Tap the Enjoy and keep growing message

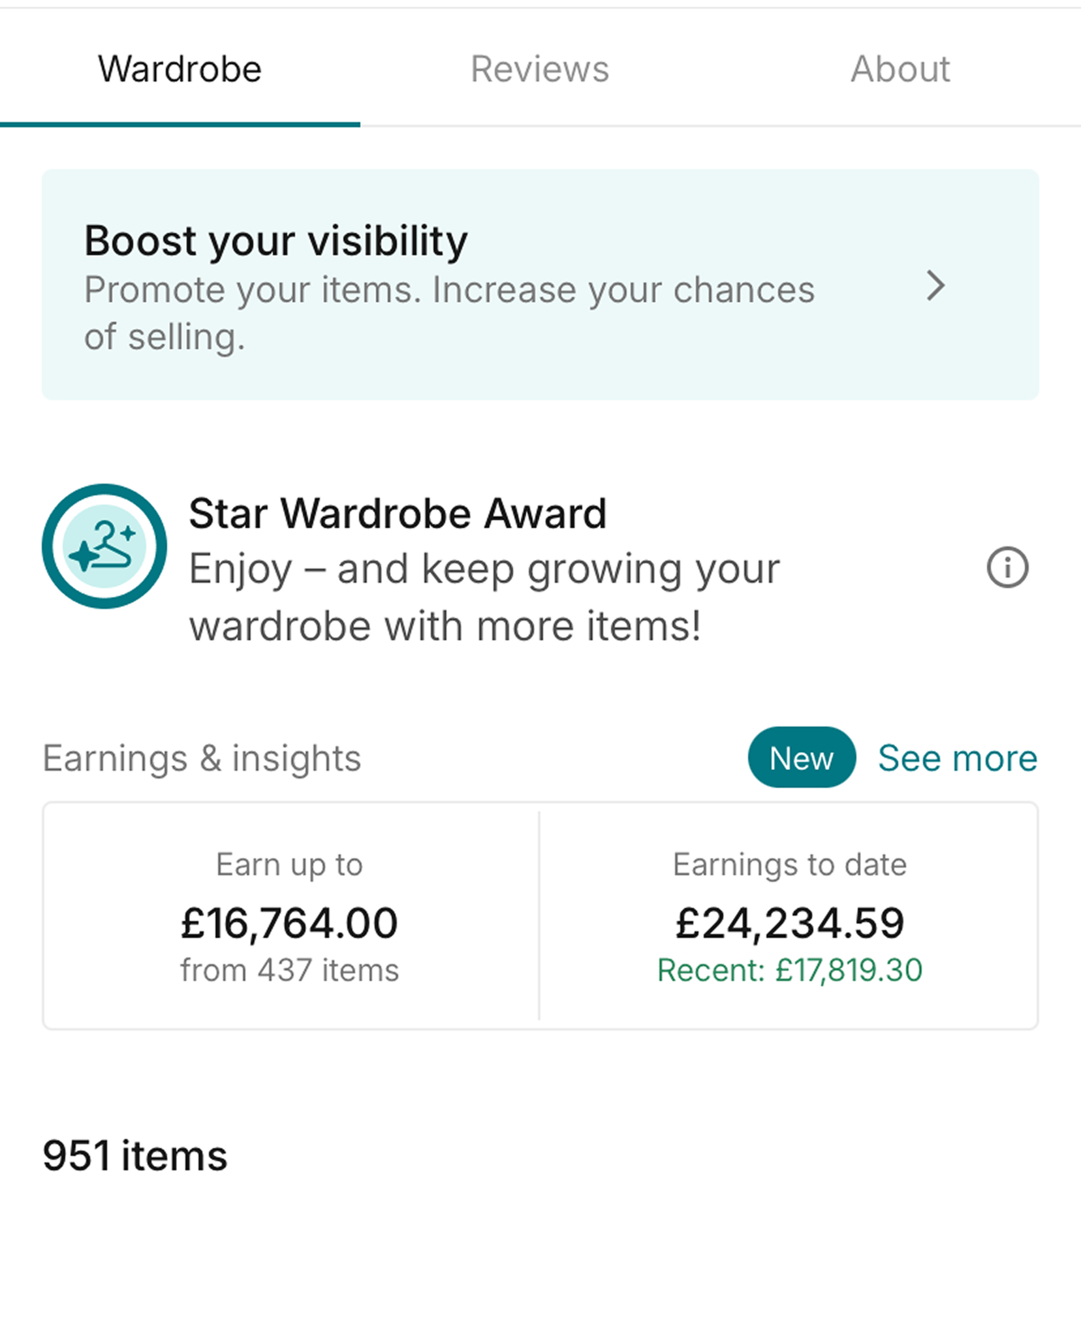[484, 597]
